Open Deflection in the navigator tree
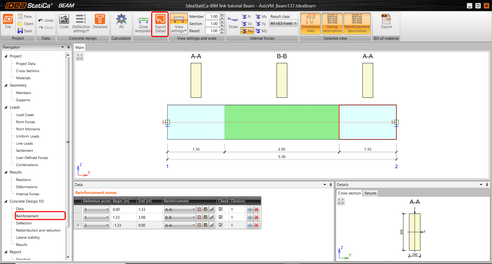This screenshot has width=492, height=264. 24,223
